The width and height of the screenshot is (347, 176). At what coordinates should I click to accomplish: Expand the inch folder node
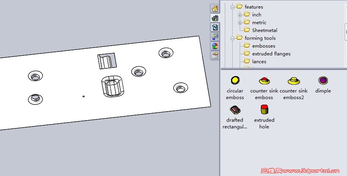pyautogui.click(x=240, y=15)
